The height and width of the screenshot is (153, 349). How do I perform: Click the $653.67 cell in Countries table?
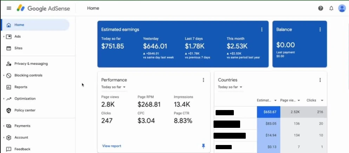(x=268, y=112)
